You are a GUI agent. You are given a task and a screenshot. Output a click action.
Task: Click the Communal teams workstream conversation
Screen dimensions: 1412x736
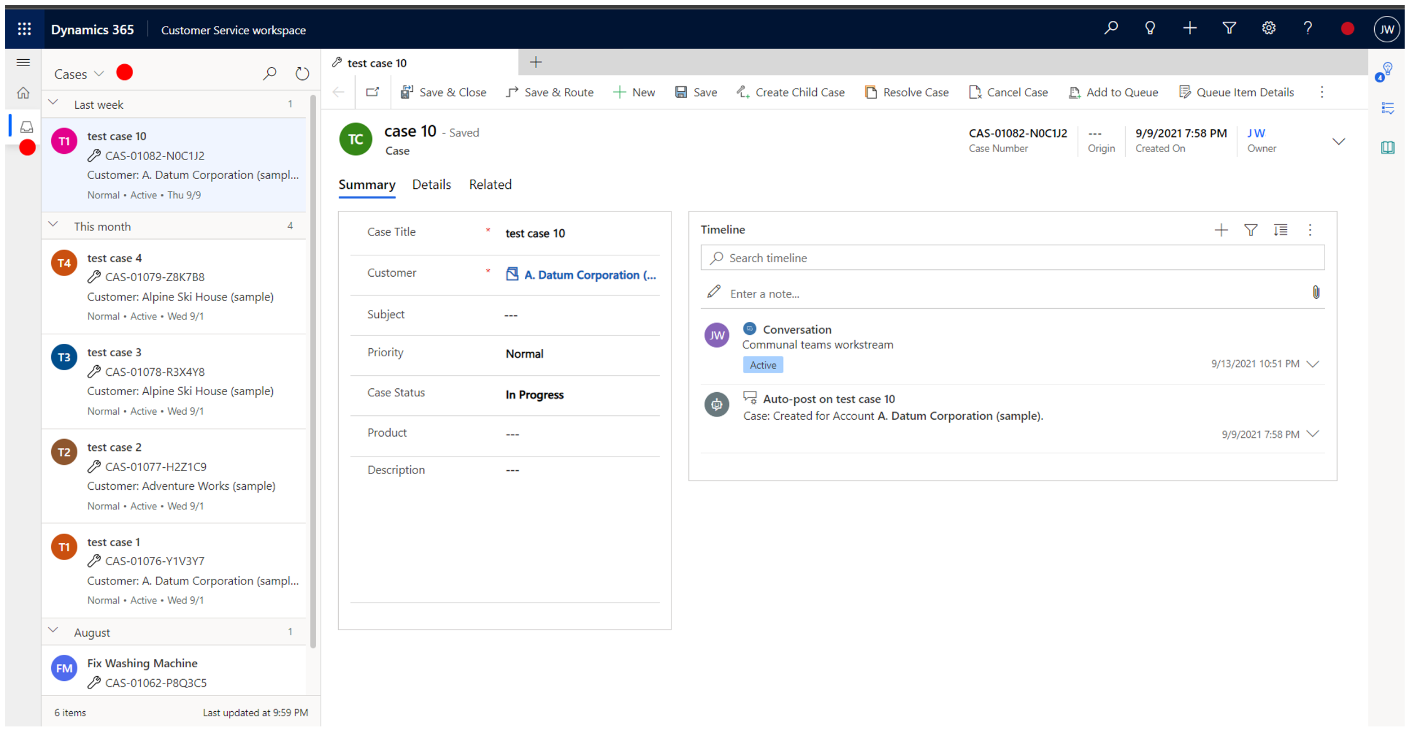(x=816, y=345)
